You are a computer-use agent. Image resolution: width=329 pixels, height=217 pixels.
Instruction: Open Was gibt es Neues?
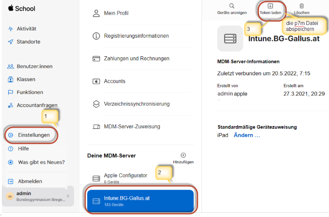coord(40,162)
